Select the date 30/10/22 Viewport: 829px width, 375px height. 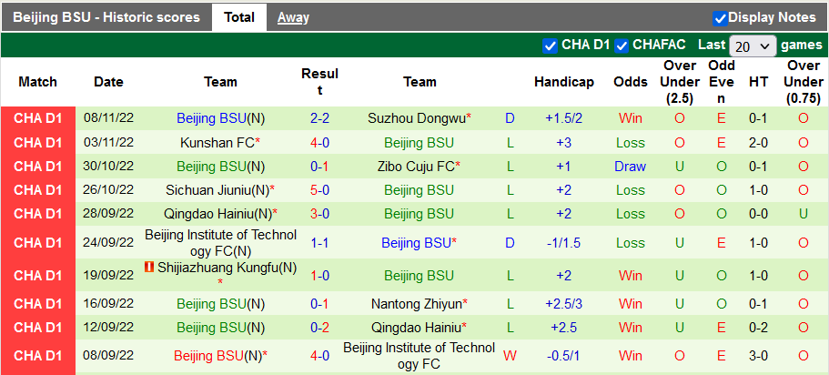(x=108, y=166)
